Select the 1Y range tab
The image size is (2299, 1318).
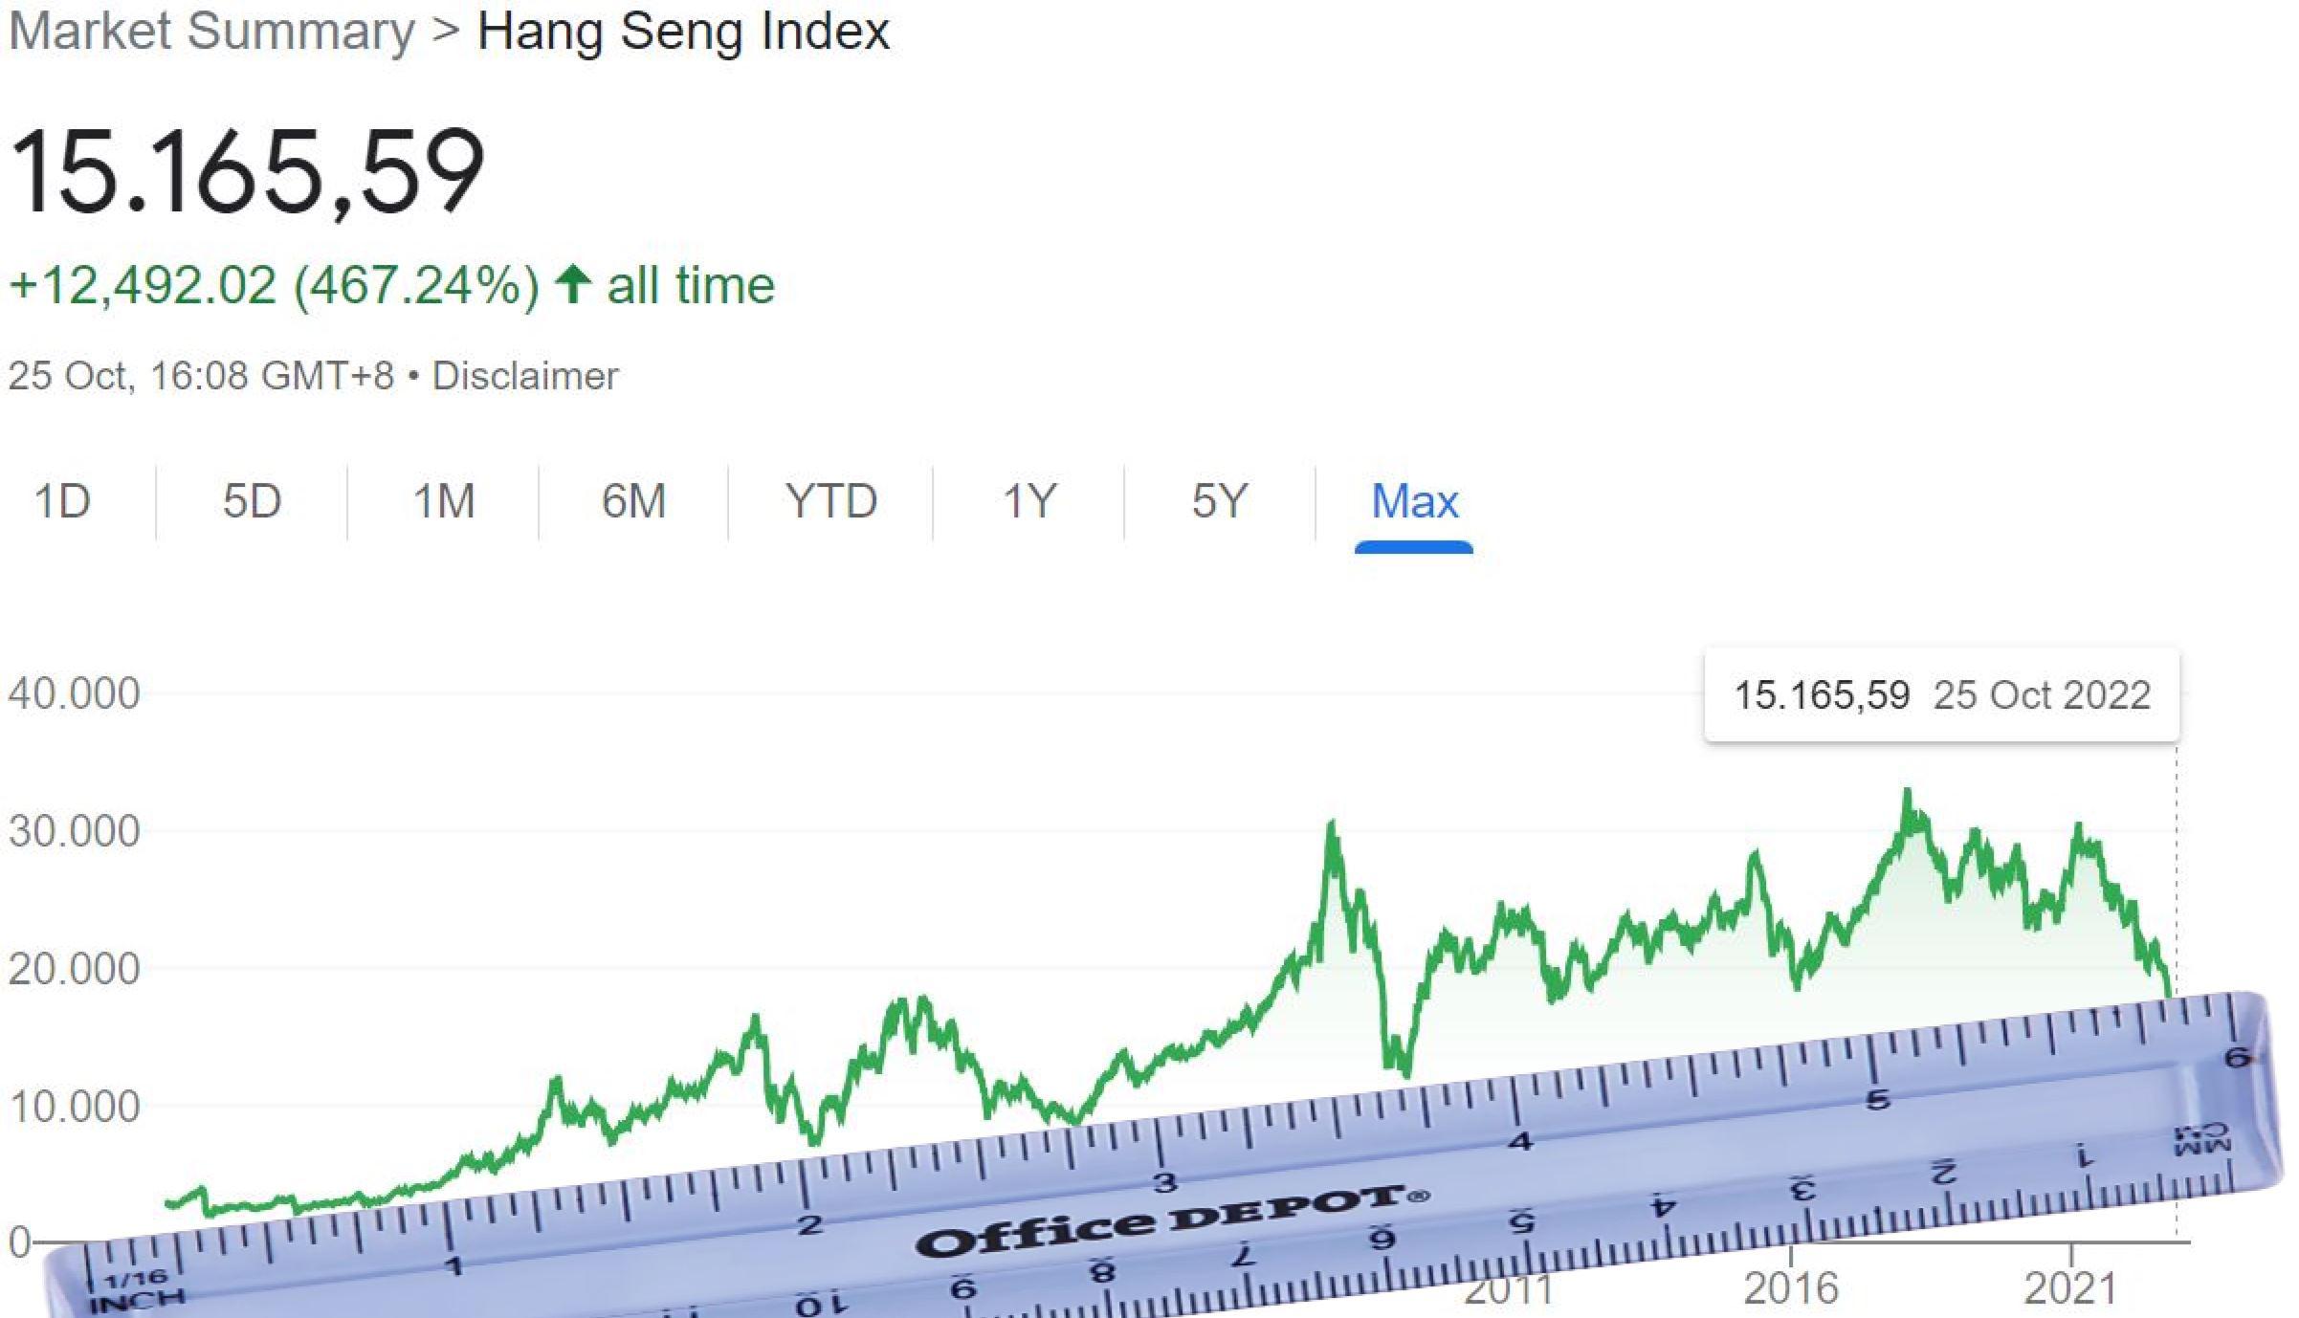(1028, 501)
